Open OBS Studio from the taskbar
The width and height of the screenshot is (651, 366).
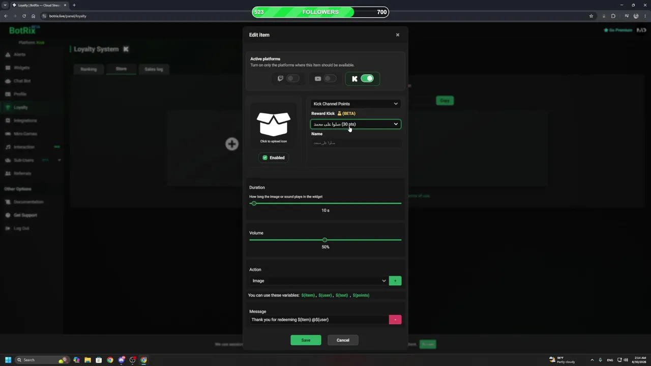pos(132,360)
